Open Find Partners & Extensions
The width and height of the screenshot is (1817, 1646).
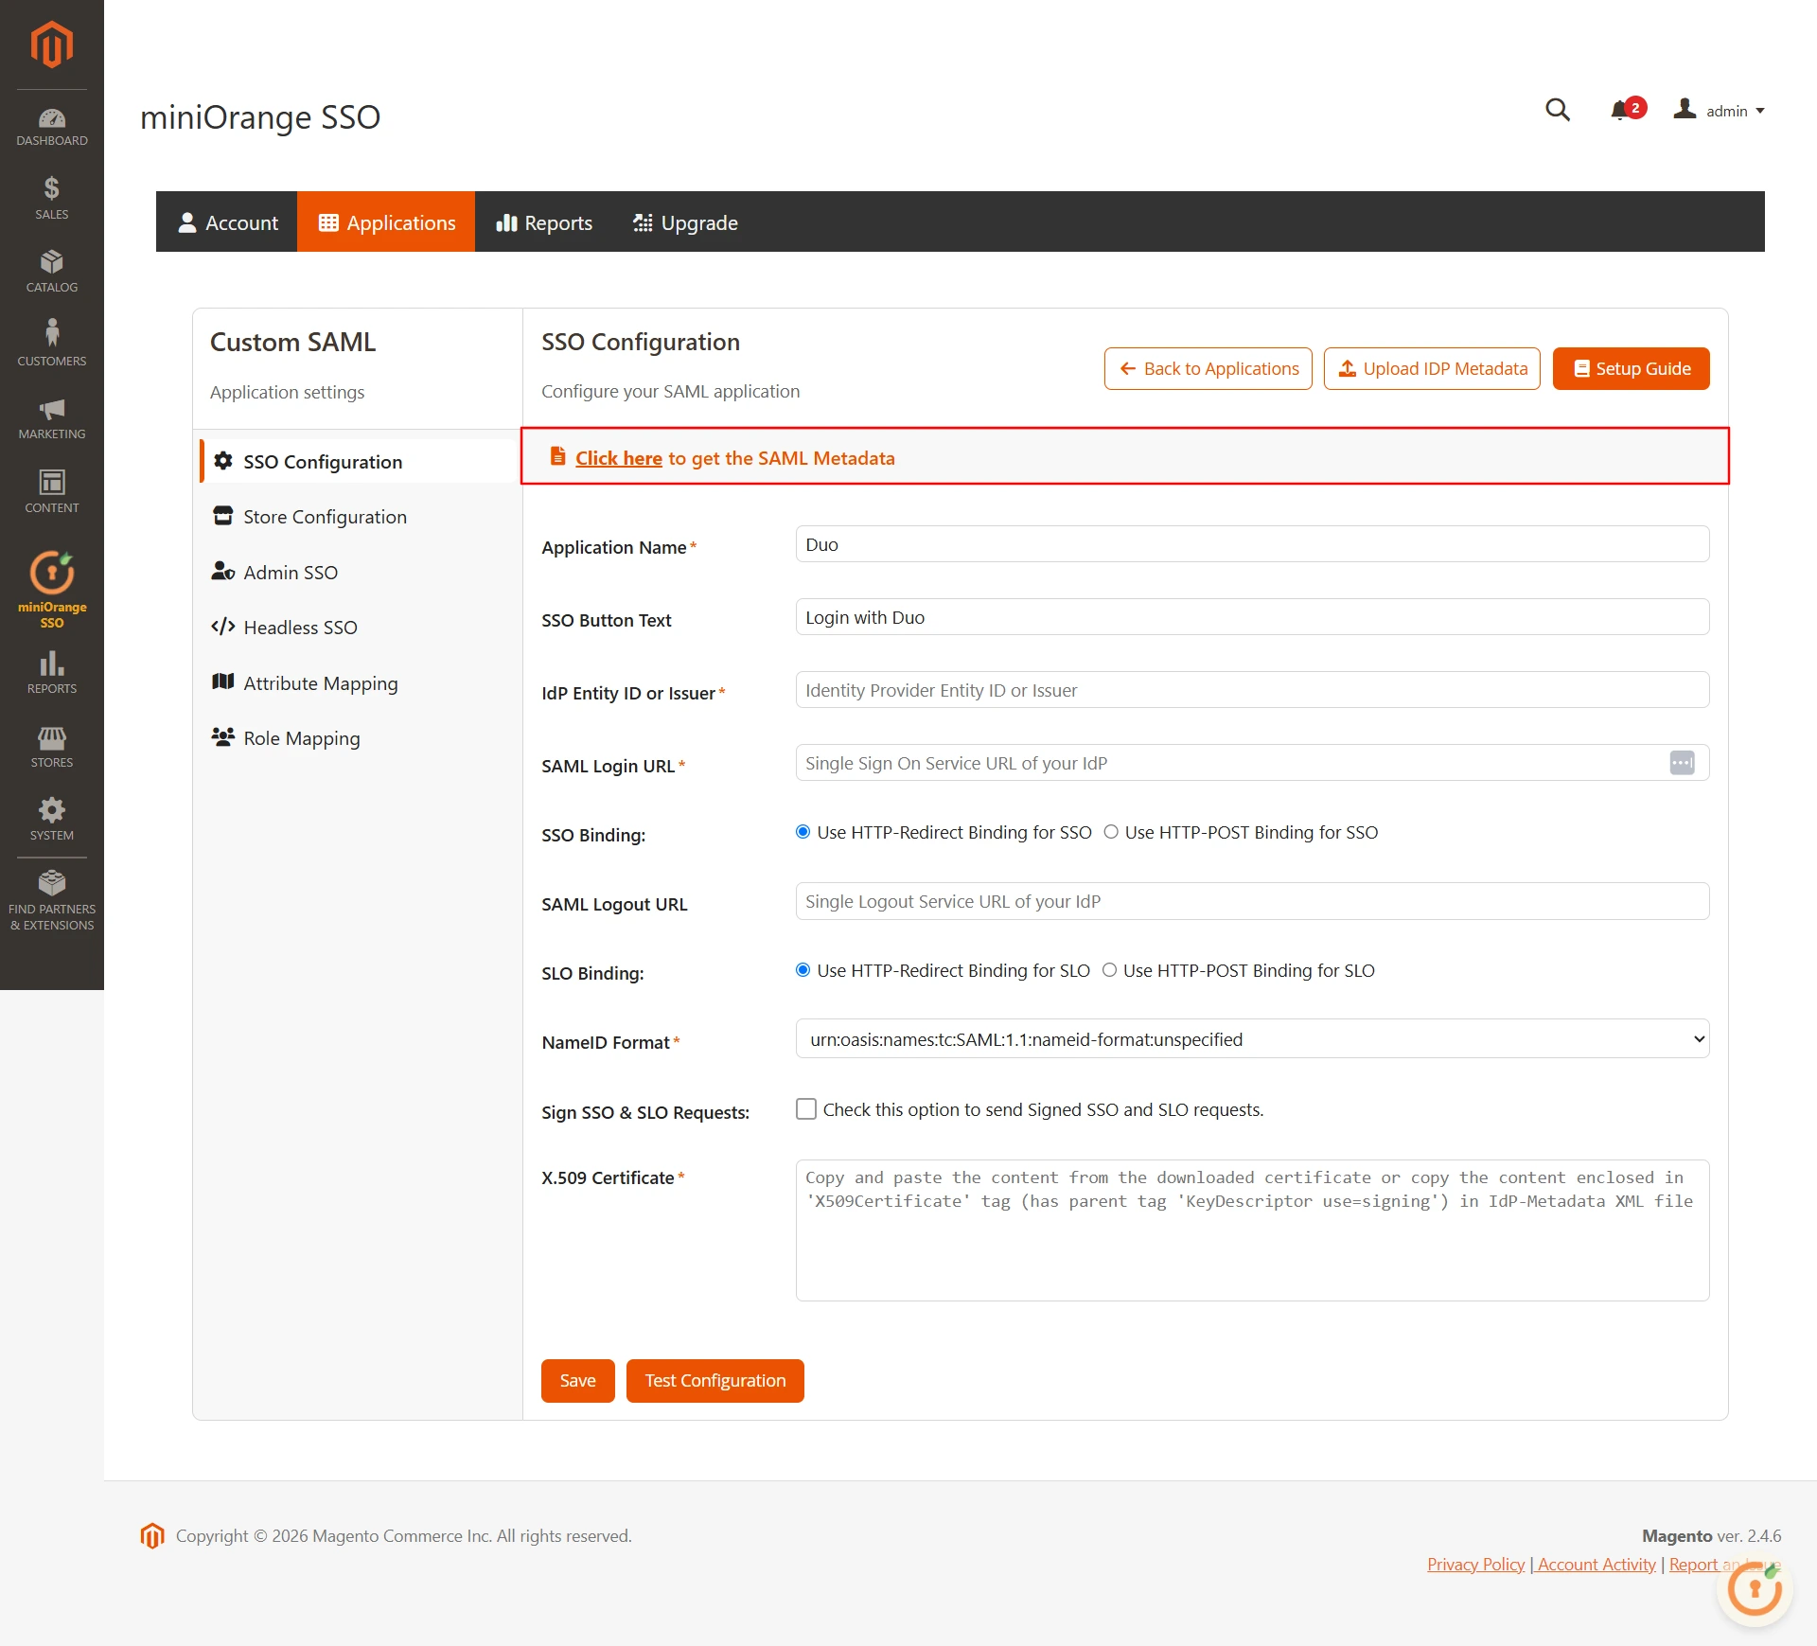[x=52, y=901]
